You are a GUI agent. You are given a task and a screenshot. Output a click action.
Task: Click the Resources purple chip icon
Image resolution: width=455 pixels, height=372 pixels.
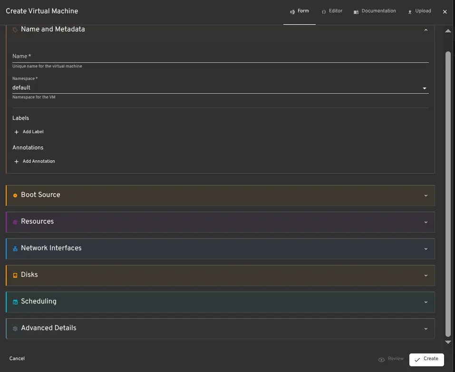click(x=15, y=222)
